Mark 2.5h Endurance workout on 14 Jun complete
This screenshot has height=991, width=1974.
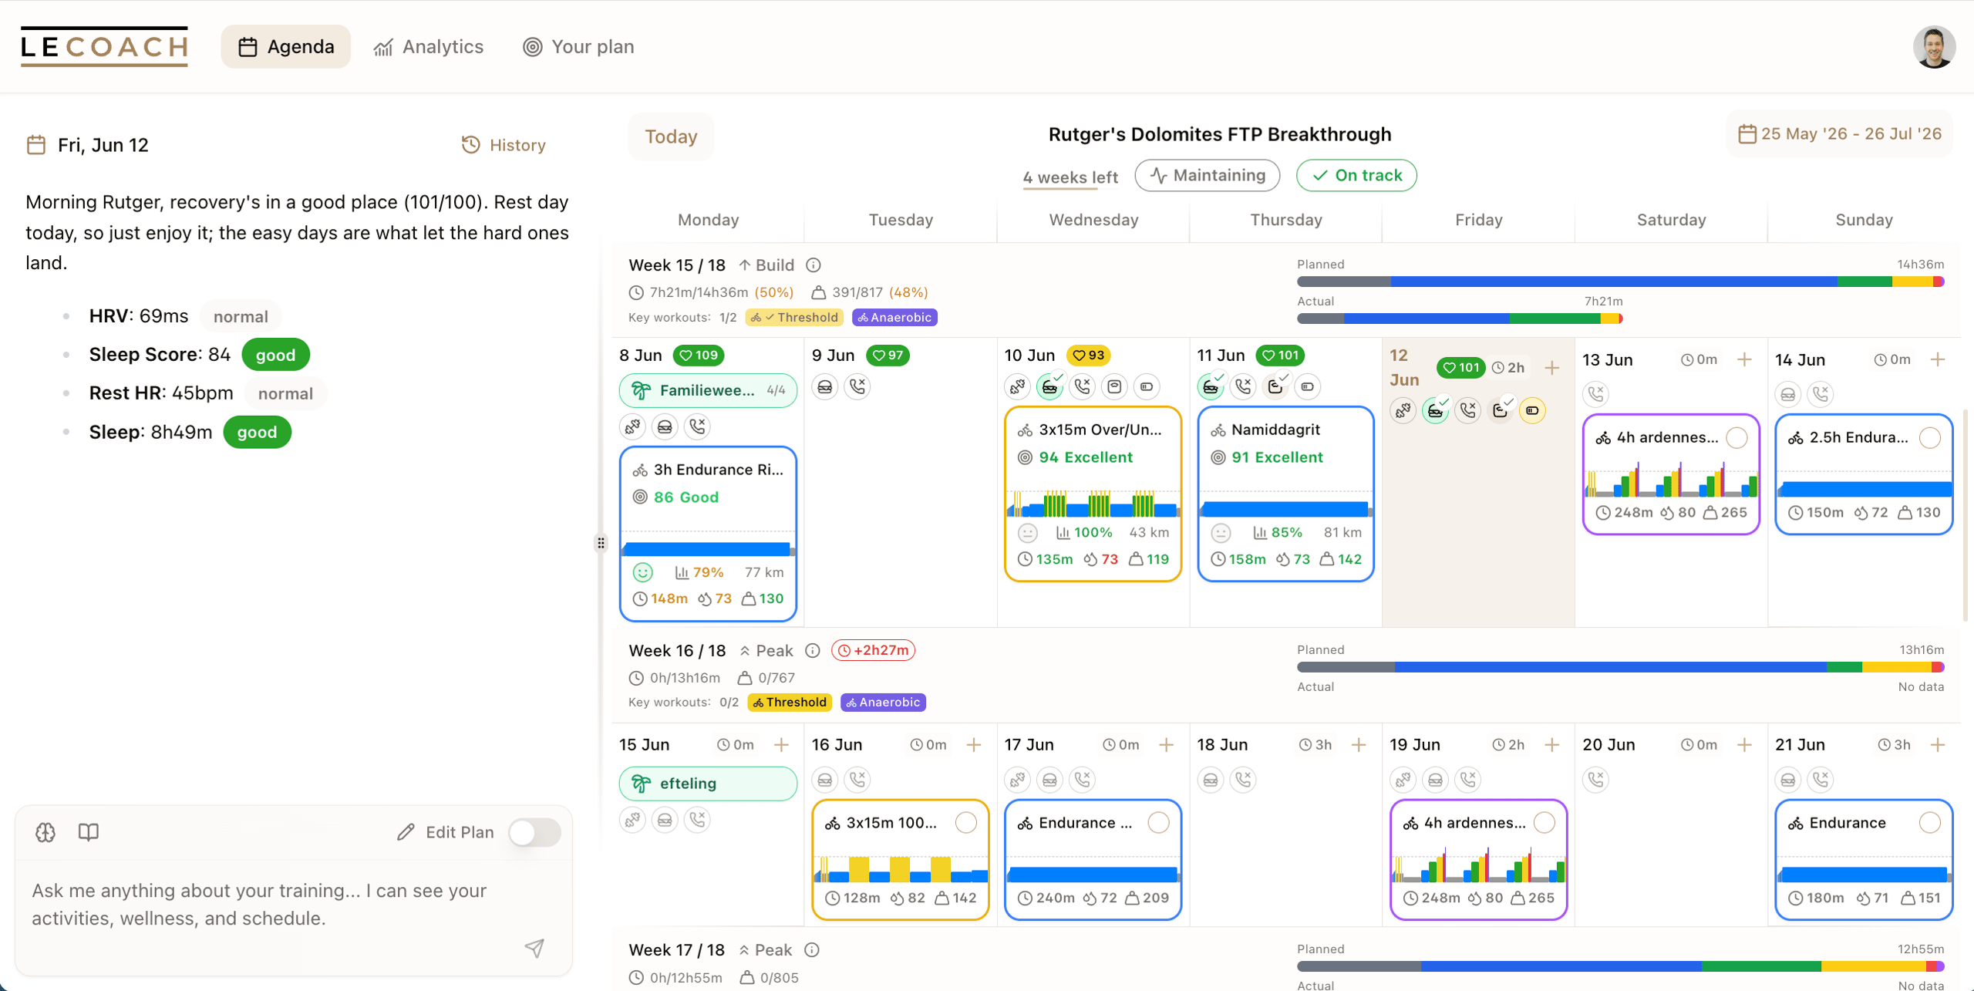(1930, 438)
